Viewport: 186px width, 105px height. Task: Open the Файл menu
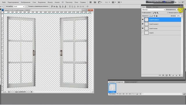pyautogui.click(x=4, y=2)
